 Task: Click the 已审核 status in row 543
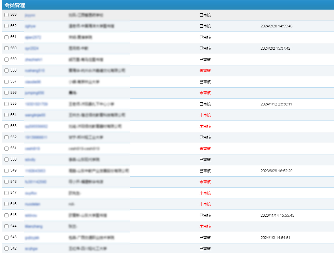pyautogui.click(x=205, y=238)
